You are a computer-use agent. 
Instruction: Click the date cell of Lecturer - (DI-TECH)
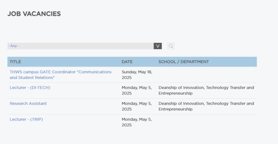[137, 91]
